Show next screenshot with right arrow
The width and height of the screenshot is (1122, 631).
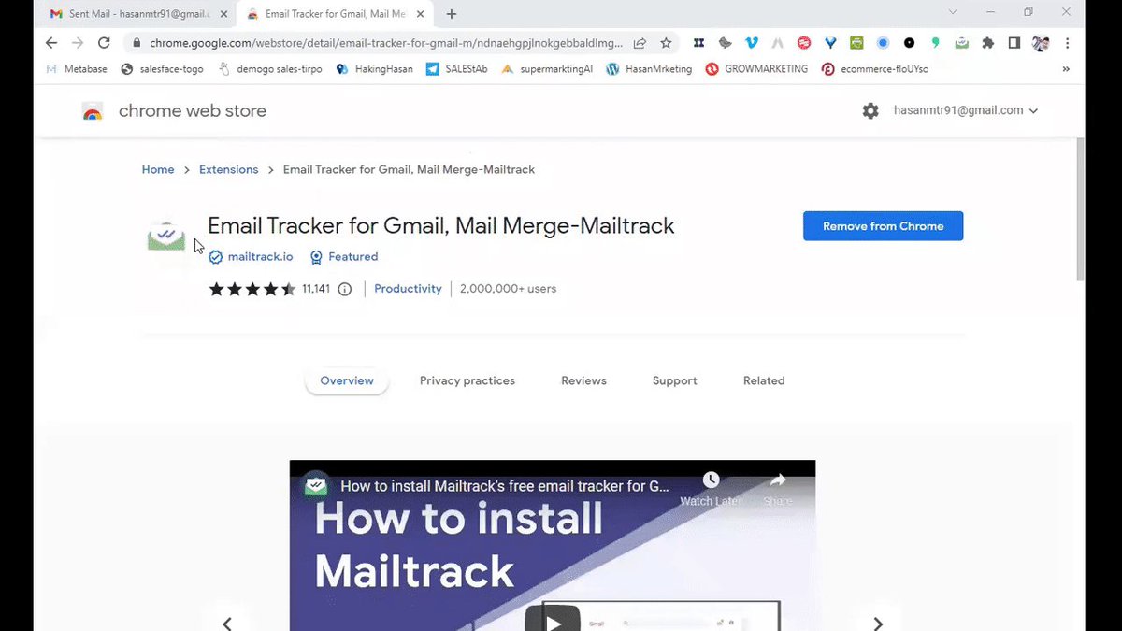(877, 624)
